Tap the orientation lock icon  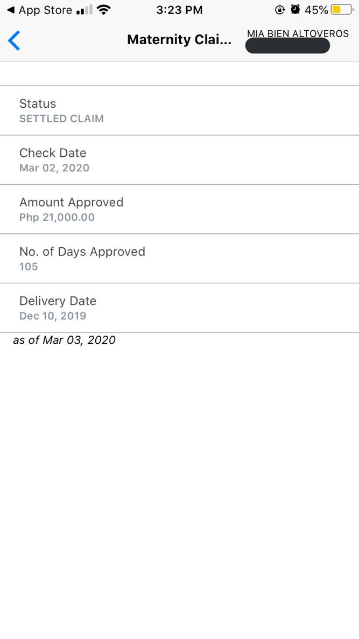[x=279, y=10]
